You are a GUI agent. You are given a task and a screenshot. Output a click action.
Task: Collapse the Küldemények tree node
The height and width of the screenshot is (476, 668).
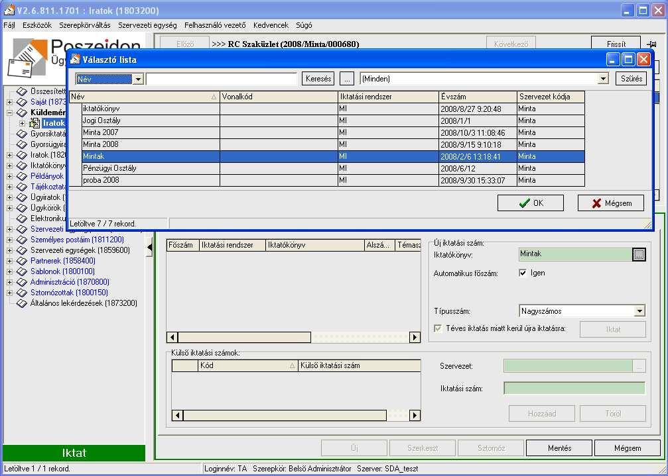pyautogui.click(x=10, y=113)
